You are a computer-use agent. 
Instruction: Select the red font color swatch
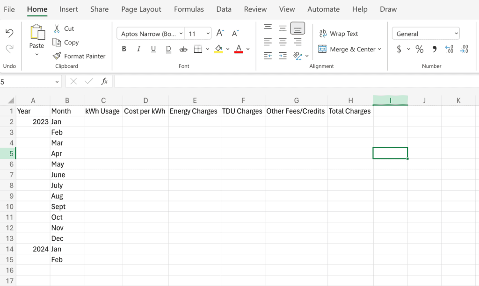pyautogui.click(x=239, y=51)
